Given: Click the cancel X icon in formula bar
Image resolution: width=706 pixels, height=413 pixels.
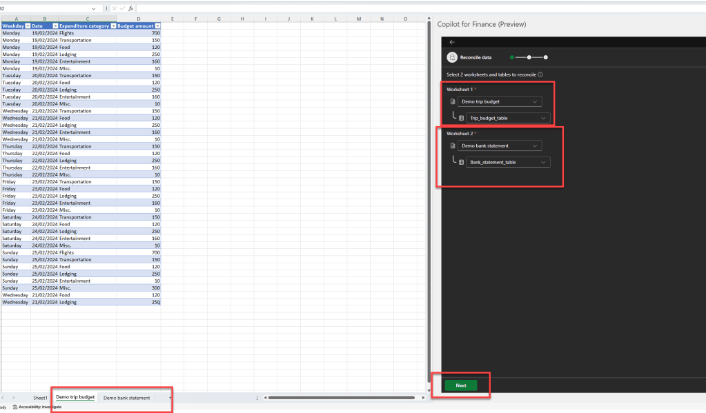Looking at the screenshot, I should coord(115,8).
